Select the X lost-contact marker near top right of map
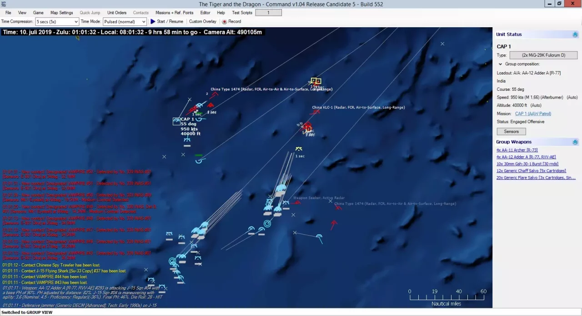This screenshot has height=316, width=582. pyautogui.click(x=442, y=44)
